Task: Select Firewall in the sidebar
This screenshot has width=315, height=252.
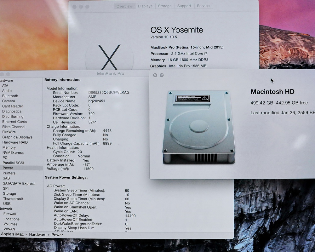Action: [9, 214]
